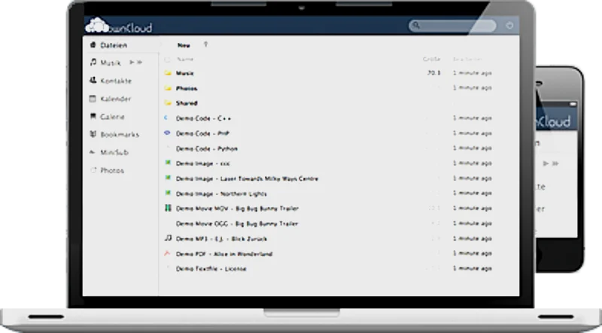
Task: Click the Music folder icon
Action: point(168,73)
